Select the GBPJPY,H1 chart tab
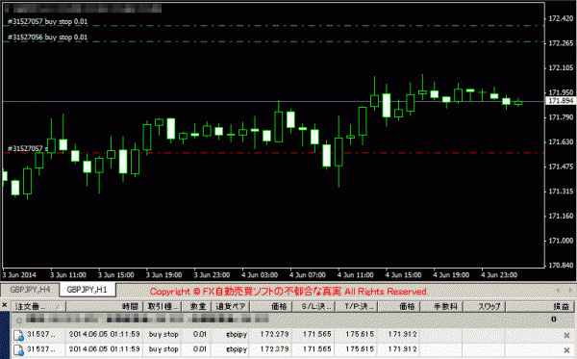This screenshot has height=359, width=577. [88, 290]
